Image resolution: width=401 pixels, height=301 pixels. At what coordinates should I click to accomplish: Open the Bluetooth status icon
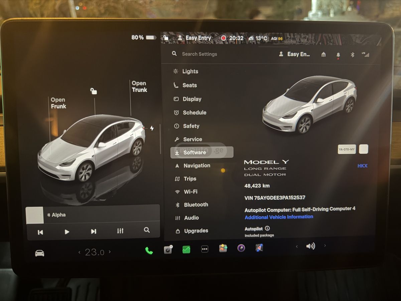tap(353, 54)
